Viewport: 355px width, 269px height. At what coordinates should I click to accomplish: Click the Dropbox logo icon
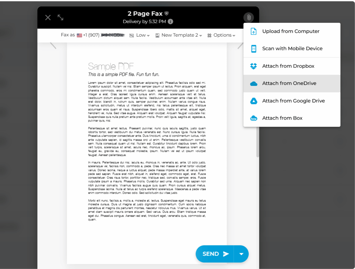(253, 66)
